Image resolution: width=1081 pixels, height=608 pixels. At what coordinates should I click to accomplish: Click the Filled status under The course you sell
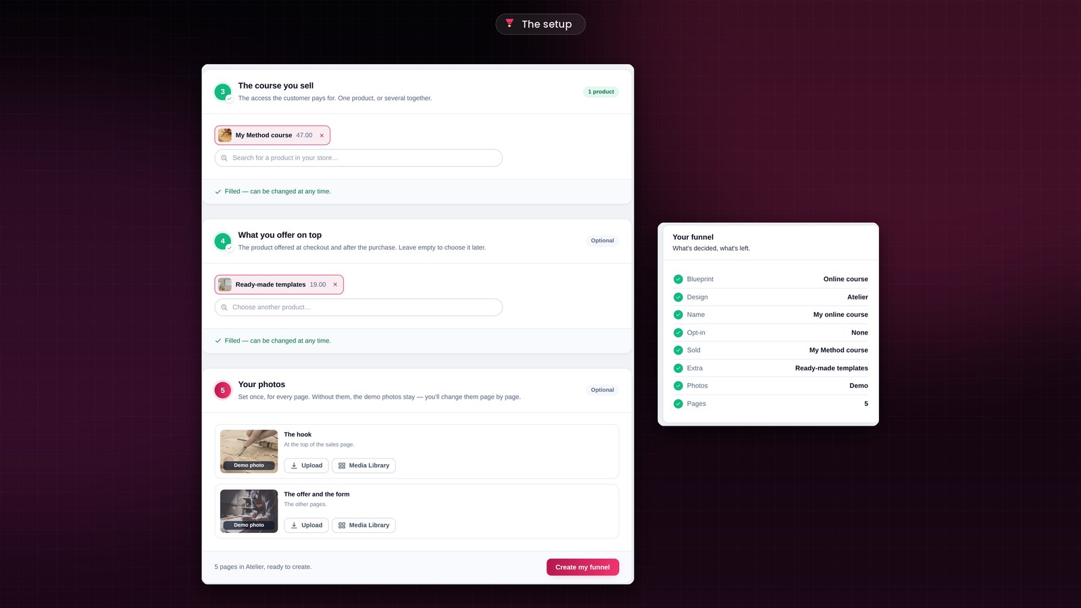[x=273, y=192]
